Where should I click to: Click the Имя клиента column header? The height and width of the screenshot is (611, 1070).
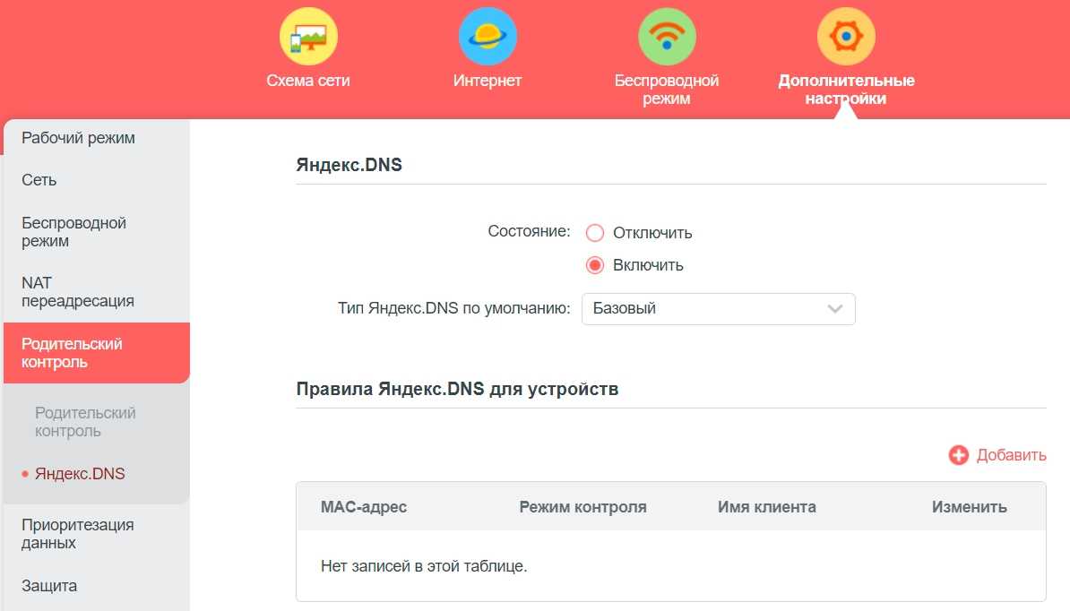click(x=767, y=507)
